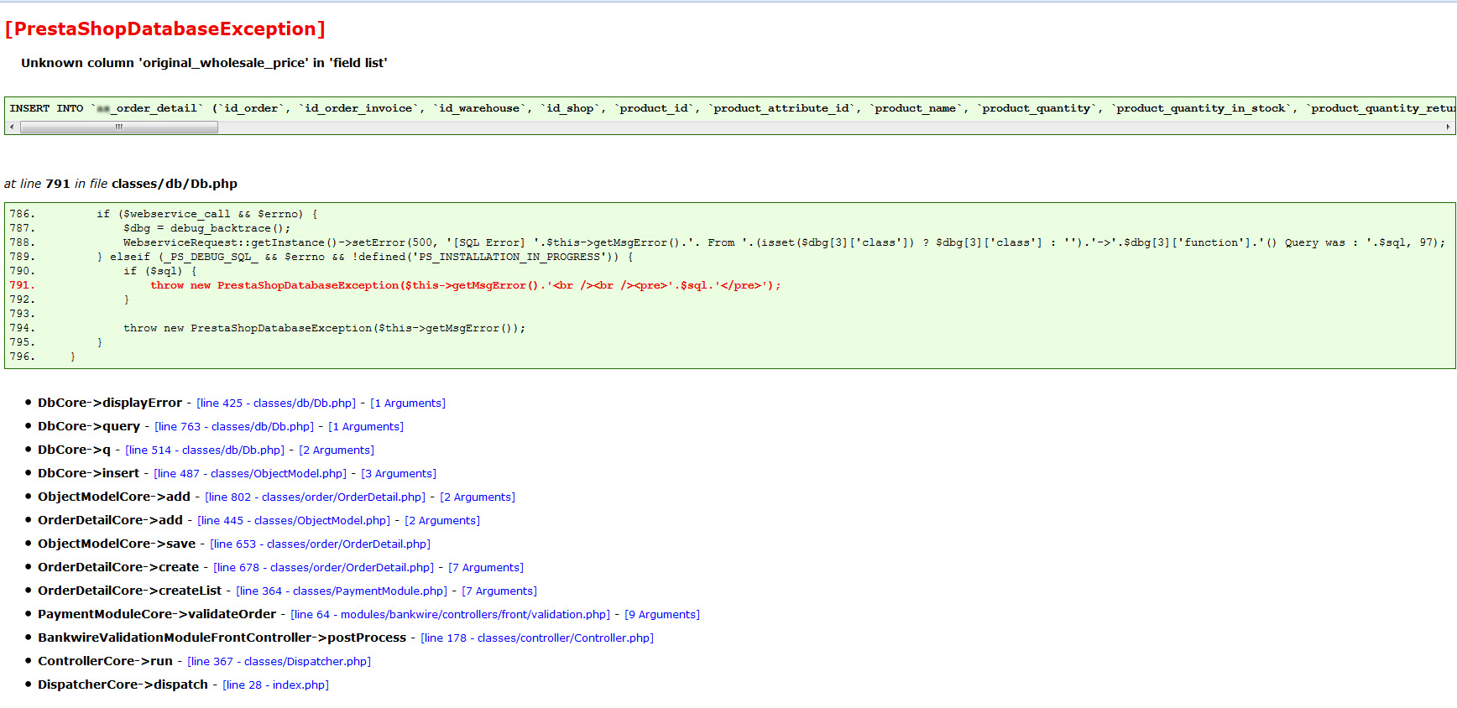Click the 'DbCore->query' stack entry name
The width and height of the screenshot is (1457, 708).
[x=89, y=426]
